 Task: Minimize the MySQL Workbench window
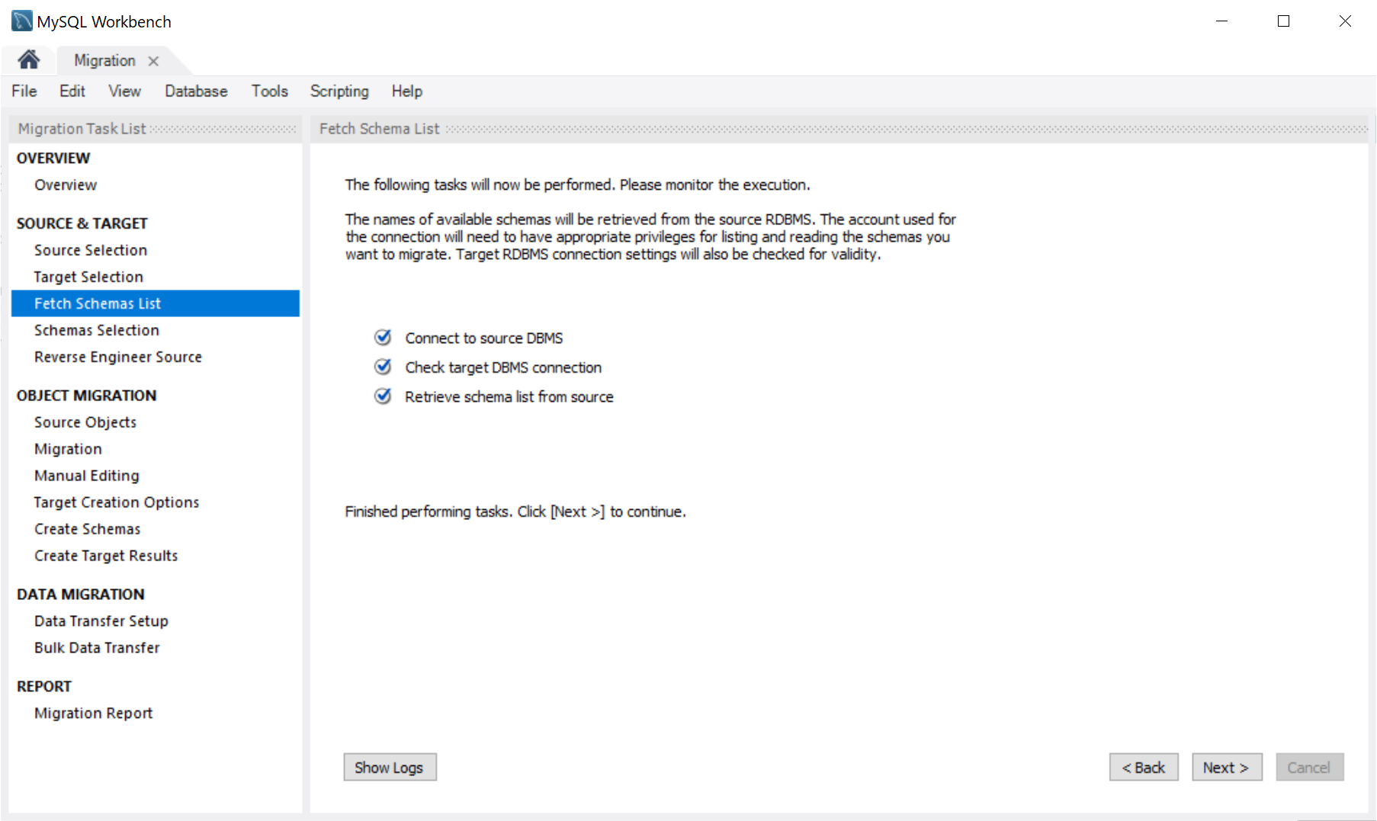pos(1221,21)
